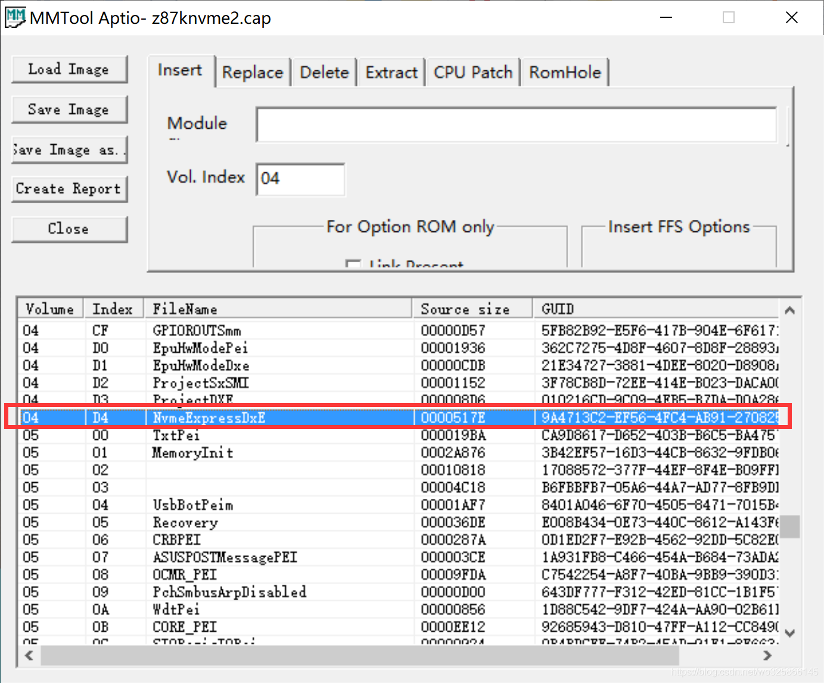This screenshot has width=824, height=683.
Task: Sort list by Index column header
Action: tap(113, 309)
